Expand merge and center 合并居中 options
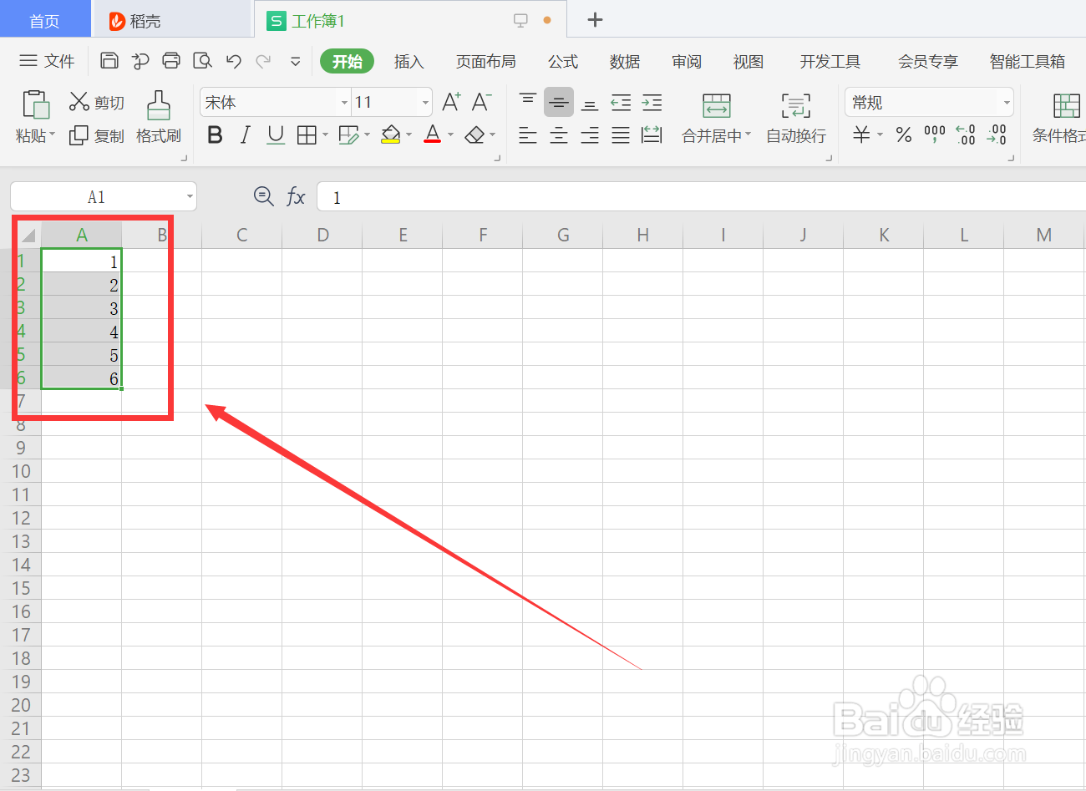Image resolution: width=1086 pixels, height=791 pixels. pos(748,134)
